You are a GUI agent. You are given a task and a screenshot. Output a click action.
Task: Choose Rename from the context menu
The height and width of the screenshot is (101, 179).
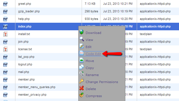(x=92, y=75)
